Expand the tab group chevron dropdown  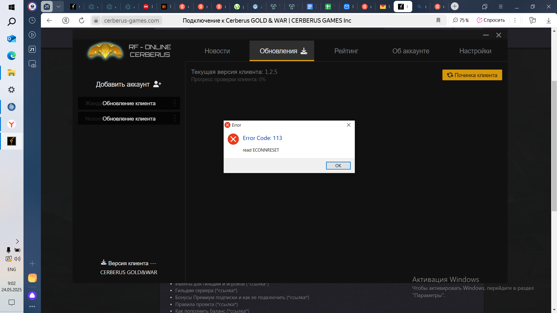point(58,6)
